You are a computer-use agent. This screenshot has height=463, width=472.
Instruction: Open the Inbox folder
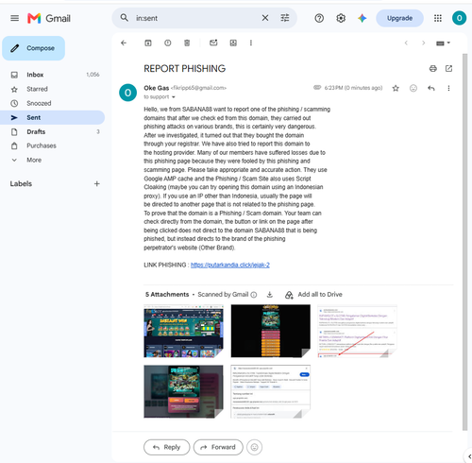pyautogui.click(x=53, y=75)
